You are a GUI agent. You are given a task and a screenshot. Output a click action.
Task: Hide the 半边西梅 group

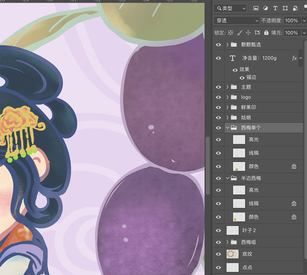219,178
